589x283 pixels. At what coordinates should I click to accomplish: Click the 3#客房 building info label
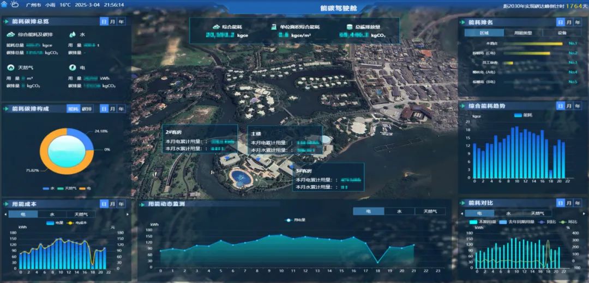[x=304, y=170]
